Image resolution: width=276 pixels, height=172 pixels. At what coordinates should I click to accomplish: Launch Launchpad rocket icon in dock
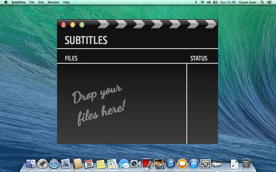coord(42,164)
